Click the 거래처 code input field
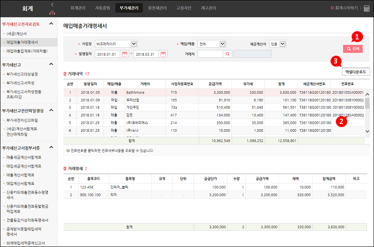The height and width of the screenshot is (247, 374). click(x=210, y=54)
